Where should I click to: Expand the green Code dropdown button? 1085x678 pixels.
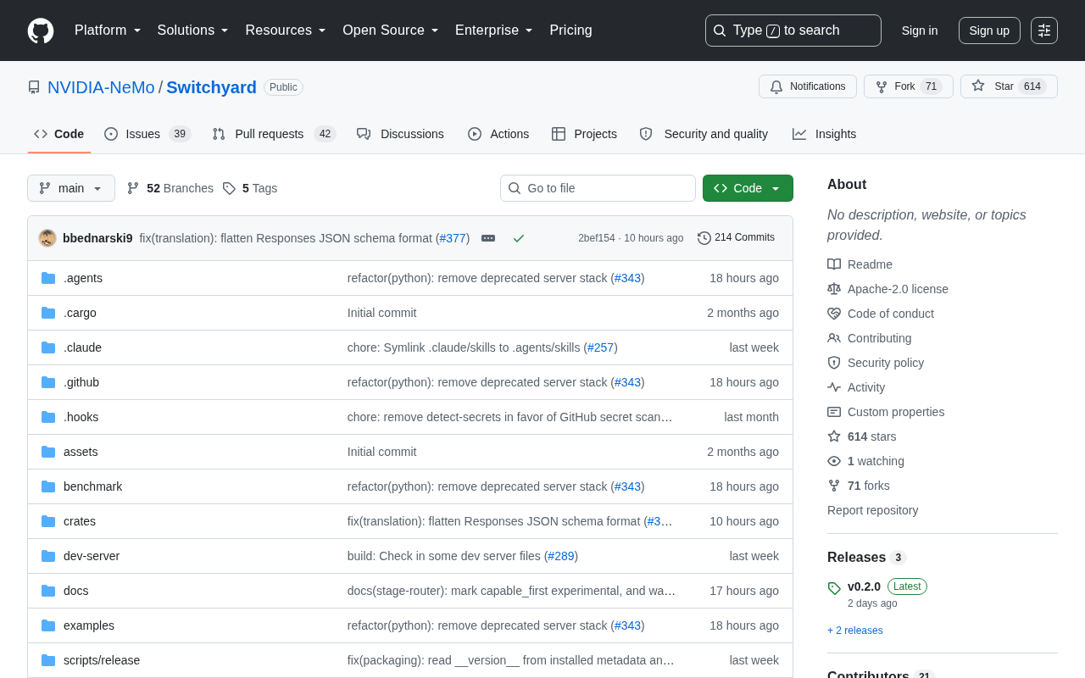[x=748, y=188]
